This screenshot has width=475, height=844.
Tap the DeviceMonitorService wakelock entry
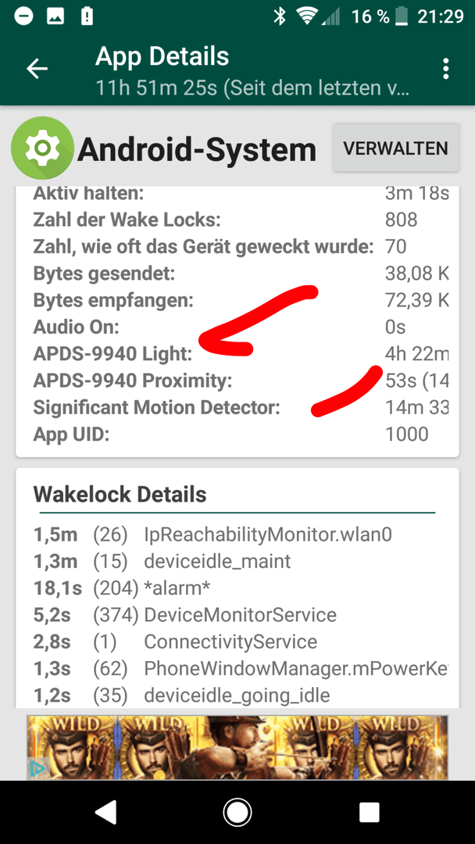click(x=237, y=615)
